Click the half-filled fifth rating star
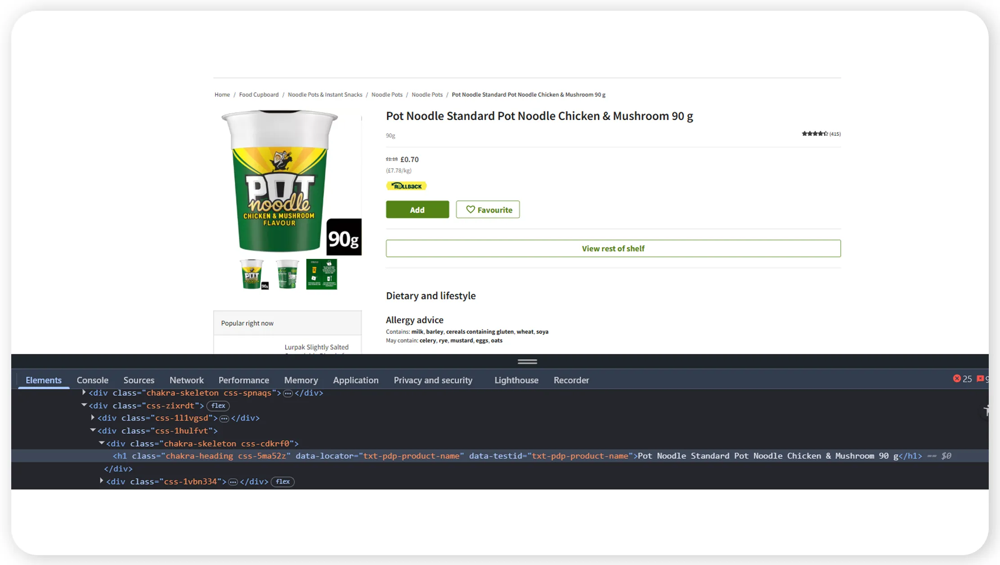 [x=825, y=133]
